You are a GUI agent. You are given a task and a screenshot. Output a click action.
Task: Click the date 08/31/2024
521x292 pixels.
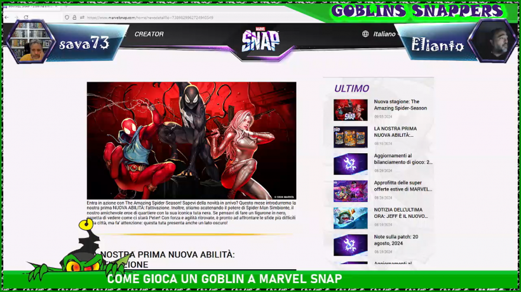pyautogui.click(x=383, y=144)
